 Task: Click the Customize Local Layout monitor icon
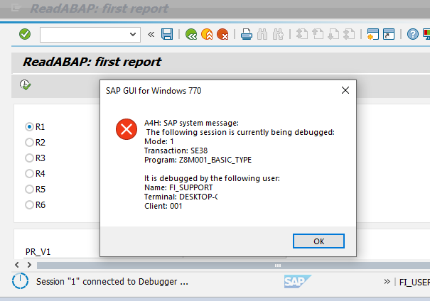point(426,35)
